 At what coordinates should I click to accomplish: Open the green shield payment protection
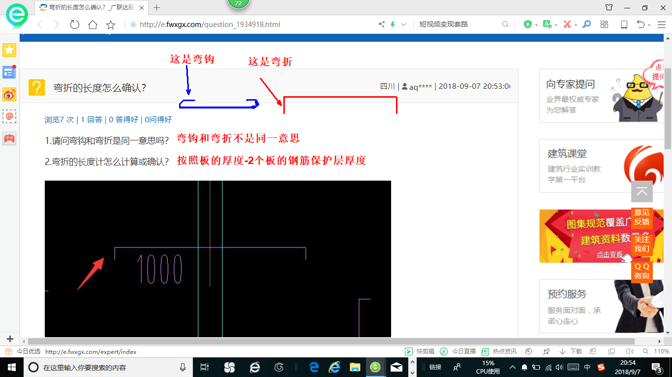[527, 24]
